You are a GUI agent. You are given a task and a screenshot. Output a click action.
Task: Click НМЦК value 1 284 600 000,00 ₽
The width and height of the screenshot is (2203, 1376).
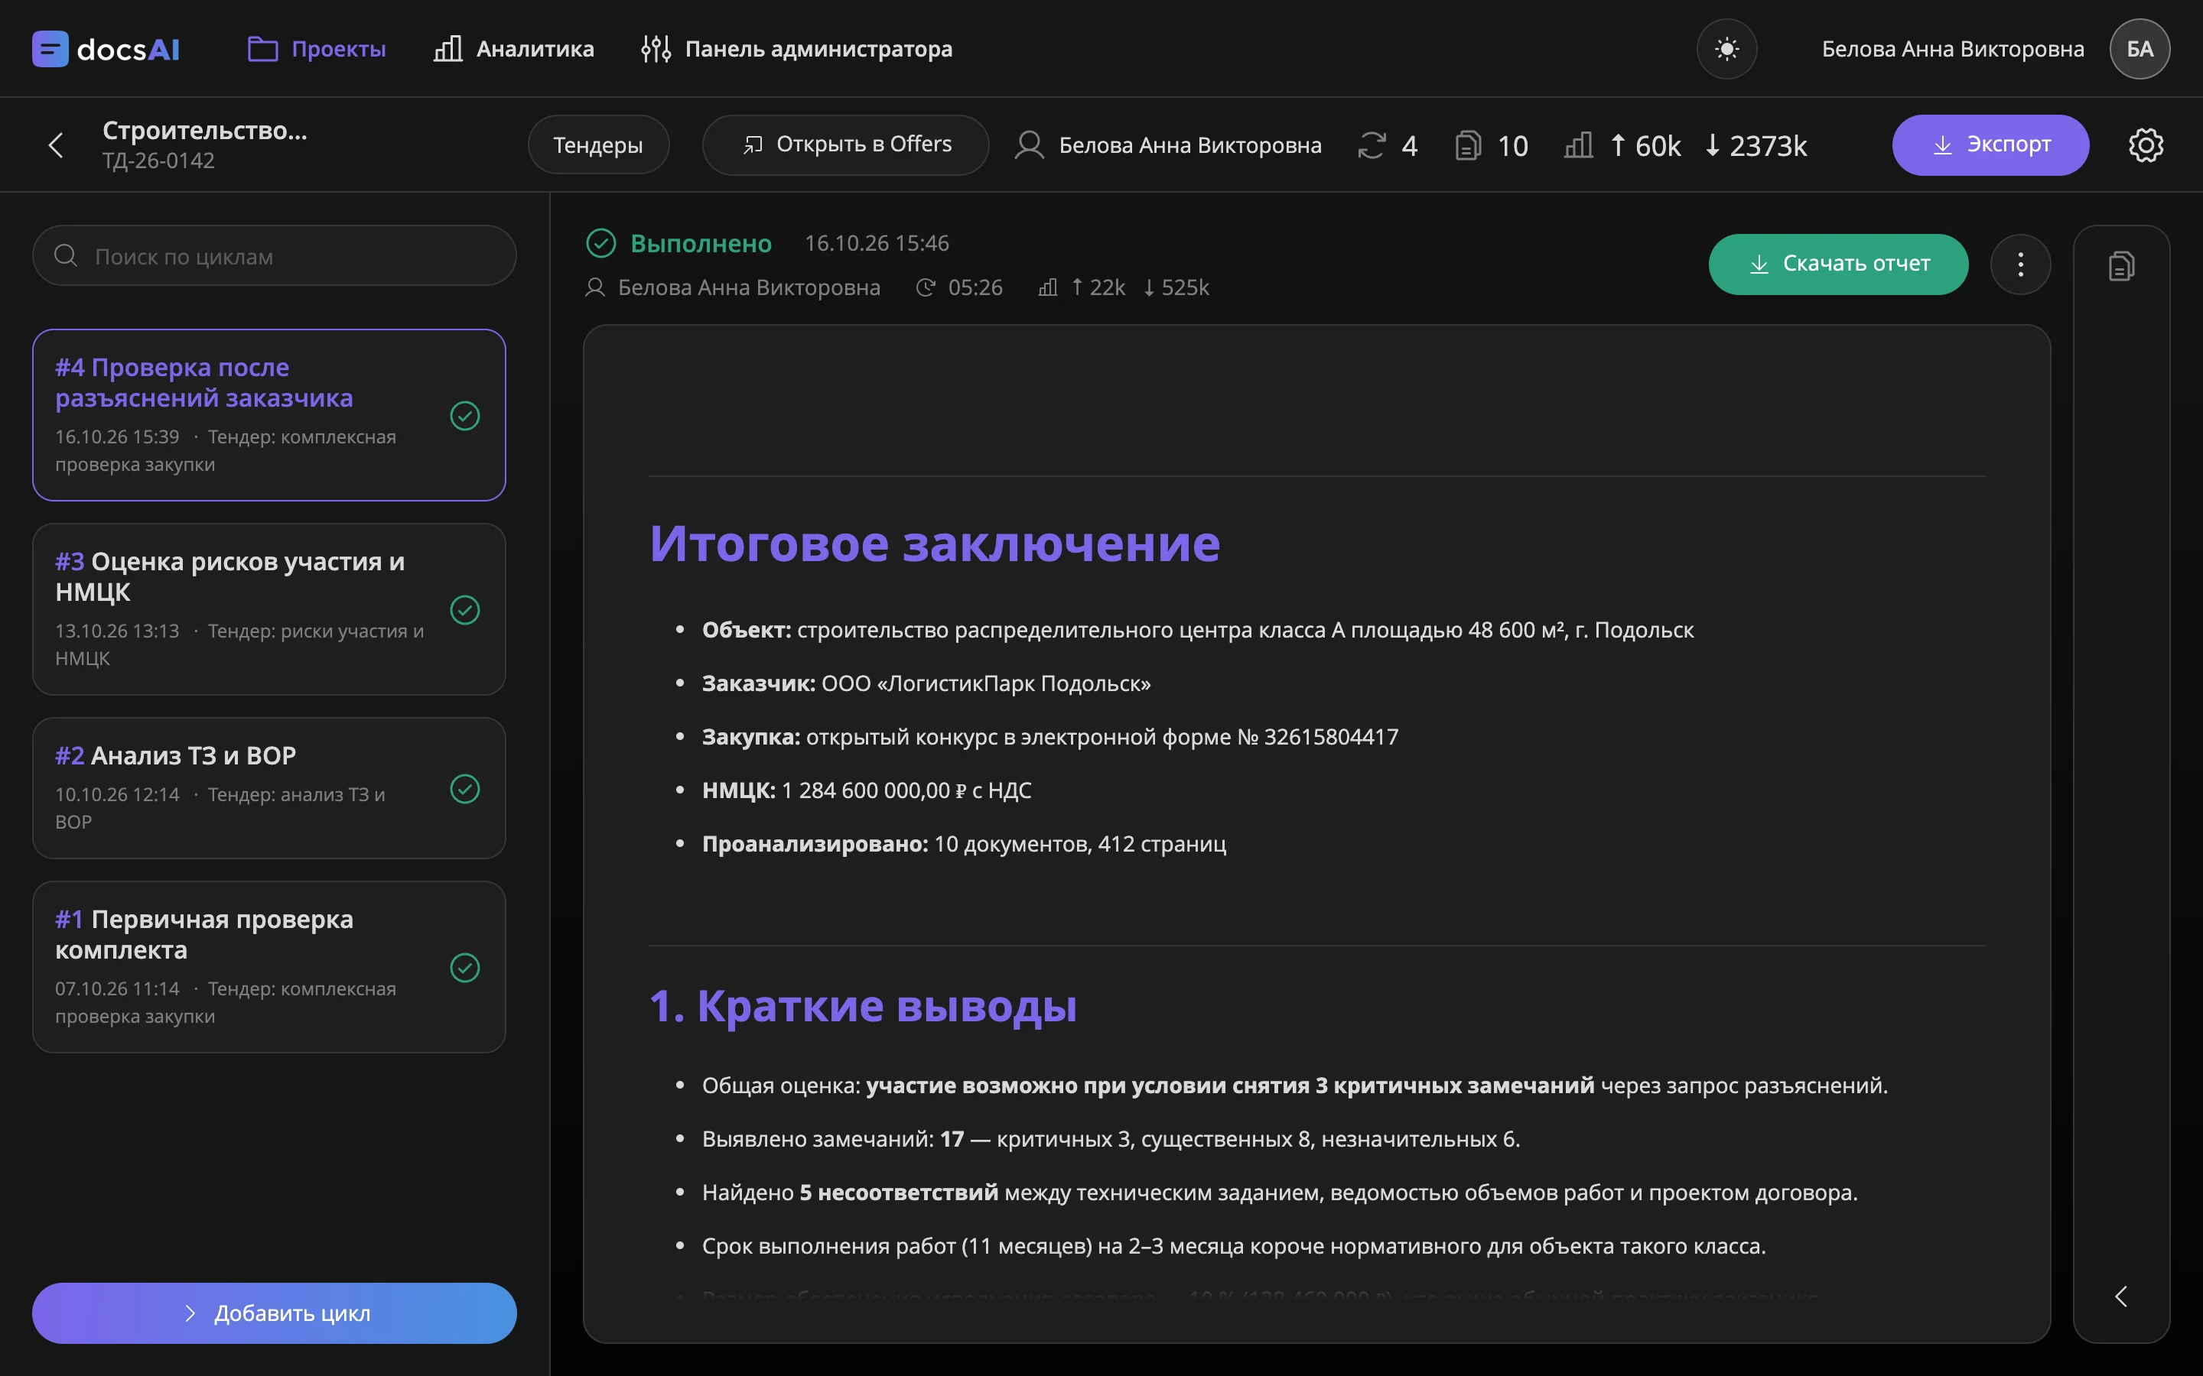pyautogui.click(x=874, y=790)
